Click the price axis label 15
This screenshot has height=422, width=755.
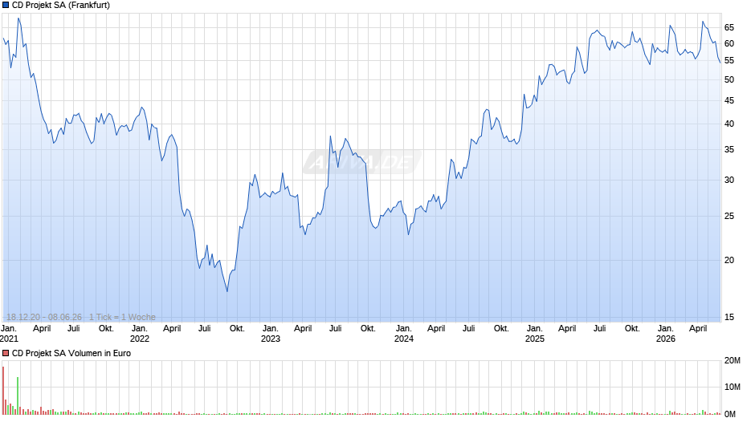729,317
